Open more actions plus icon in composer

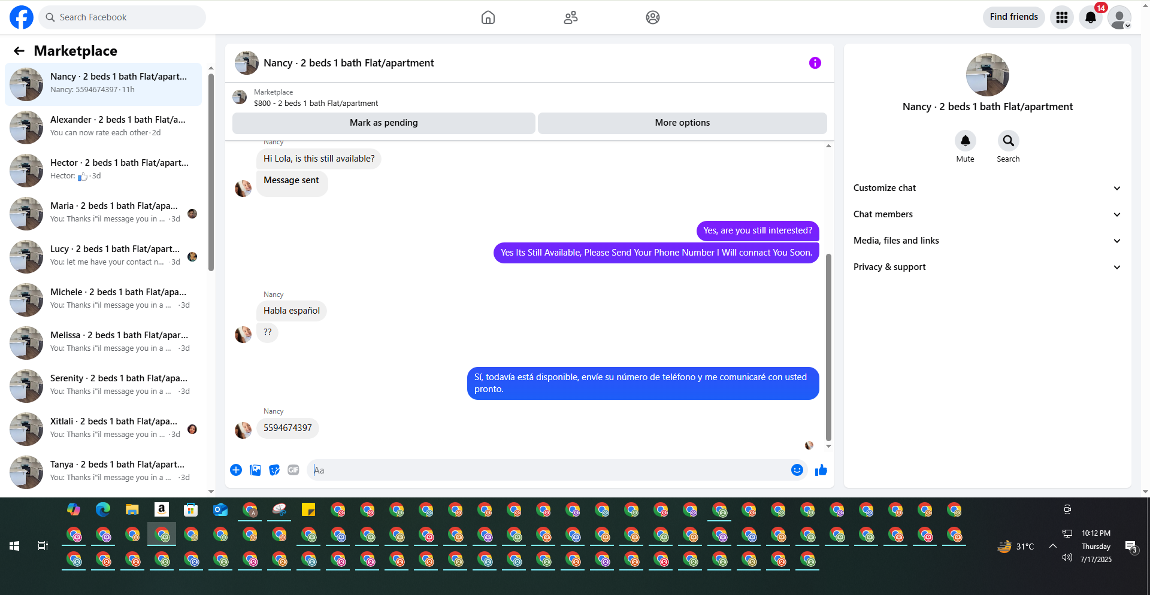(236, 470)
